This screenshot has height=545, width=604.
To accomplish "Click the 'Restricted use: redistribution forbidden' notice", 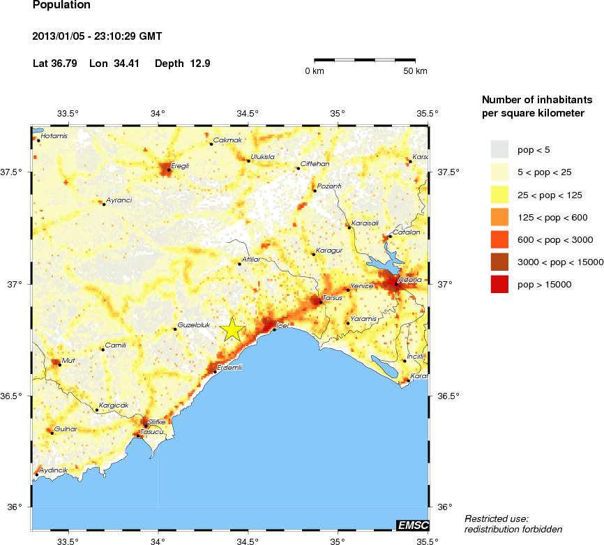I will click(x=513, y=524).
